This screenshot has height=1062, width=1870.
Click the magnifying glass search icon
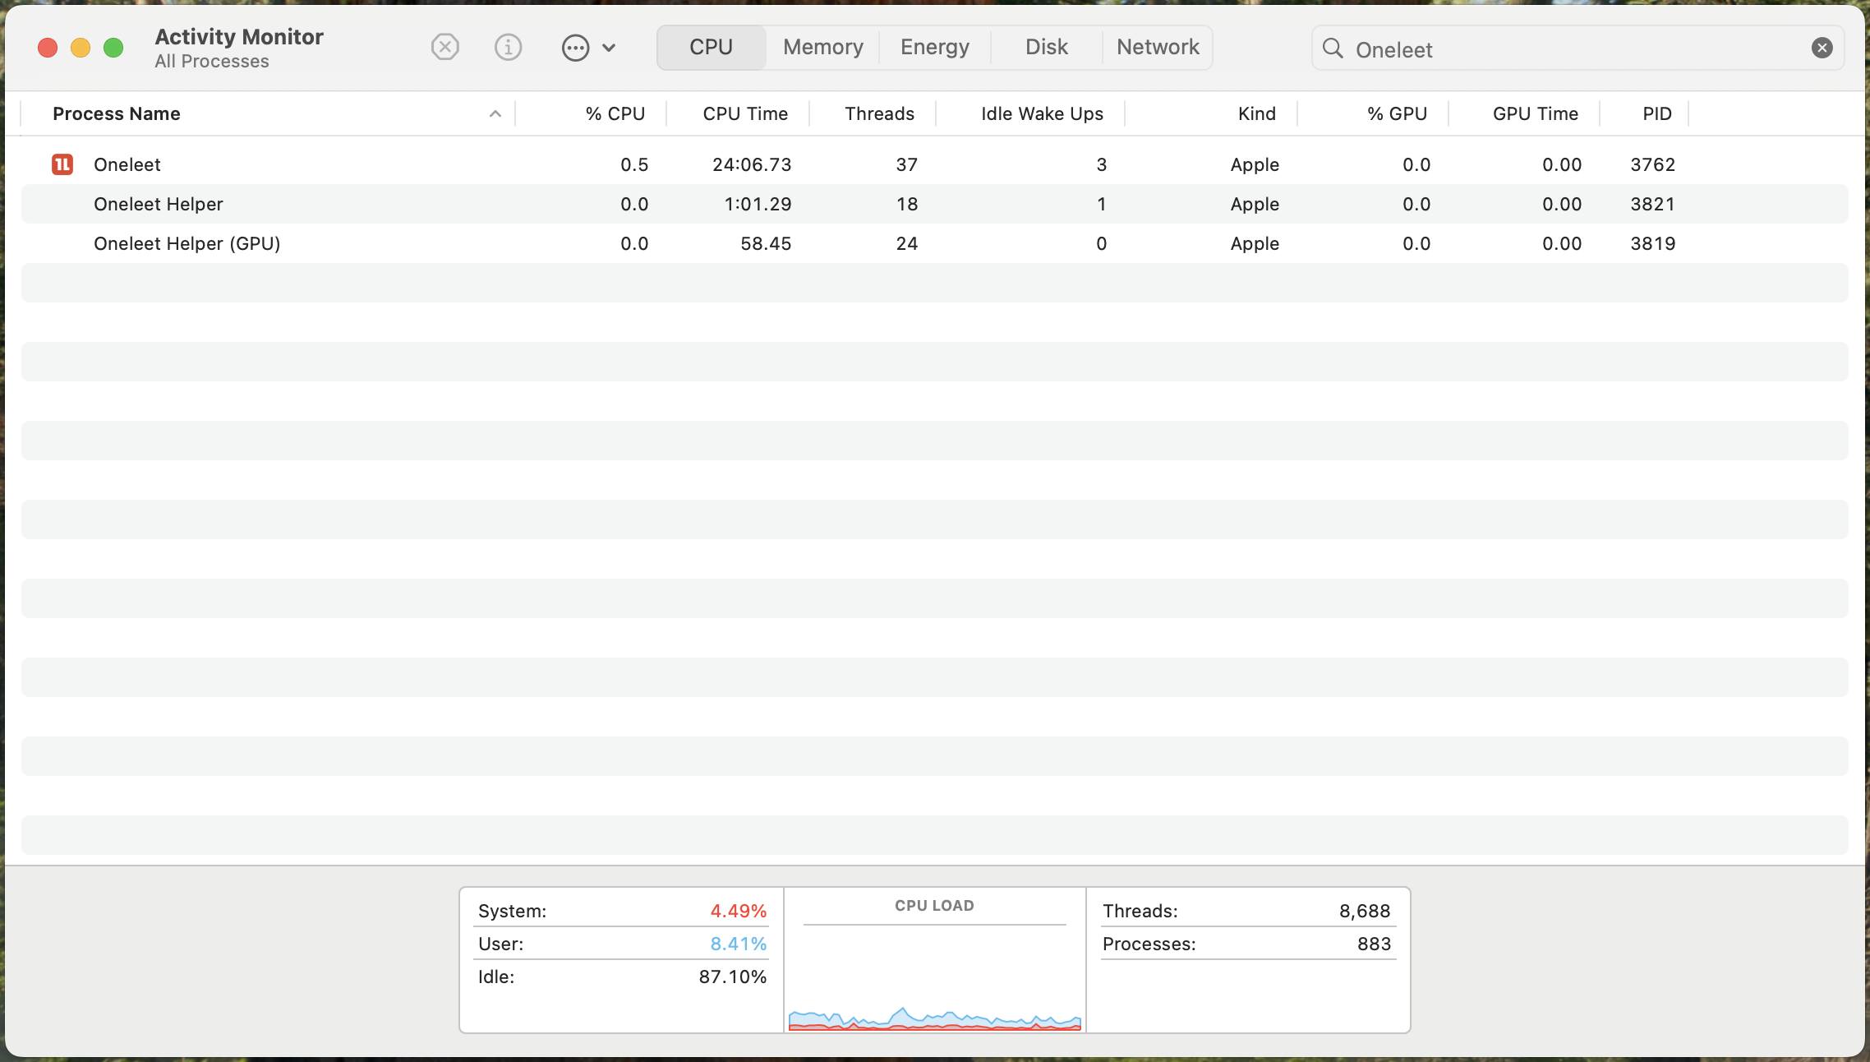1334,48
